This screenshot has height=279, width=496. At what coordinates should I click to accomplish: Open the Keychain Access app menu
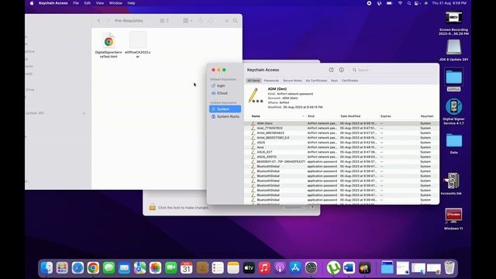[x=53, y=3]
